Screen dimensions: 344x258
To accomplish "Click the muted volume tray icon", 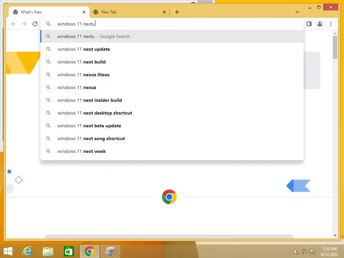I will pos(296,252).
